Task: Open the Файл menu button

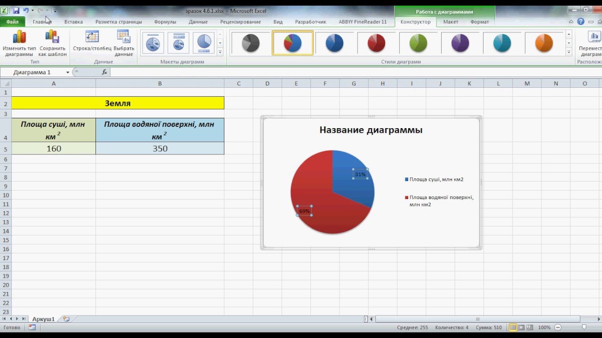Action: click(12, 22)
